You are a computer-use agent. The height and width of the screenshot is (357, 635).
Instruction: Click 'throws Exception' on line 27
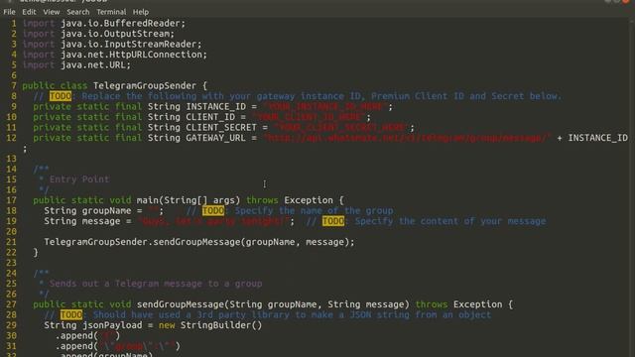click(x=458, y=304)
